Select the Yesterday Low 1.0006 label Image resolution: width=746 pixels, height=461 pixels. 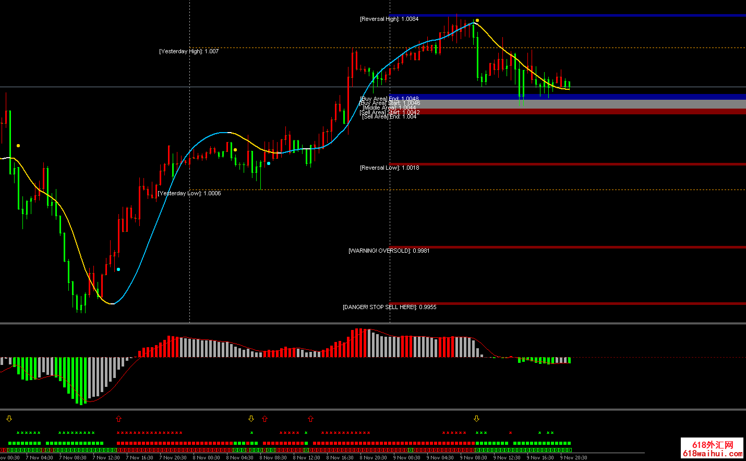[189, 193]
